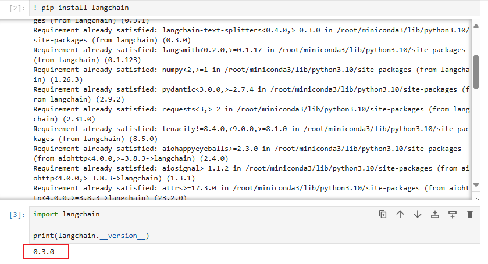Place cursor on print version line
This screenshot has height=264, width=488.
tap(91, 236)
